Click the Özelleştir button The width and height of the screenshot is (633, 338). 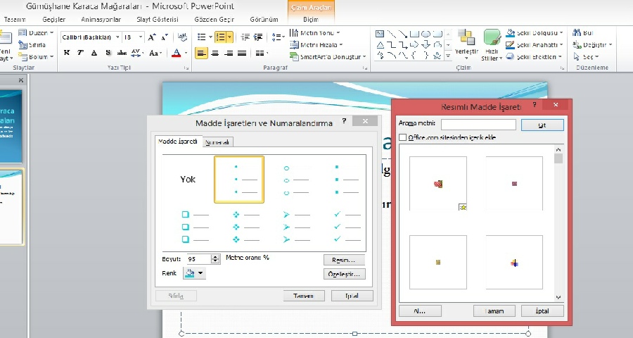[344, 274]
